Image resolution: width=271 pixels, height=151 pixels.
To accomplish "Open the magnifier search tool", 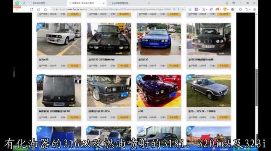I will 211,10.
